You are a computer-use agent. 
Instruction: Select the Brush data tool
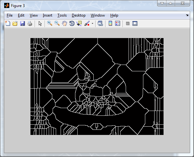pos(87,23)
